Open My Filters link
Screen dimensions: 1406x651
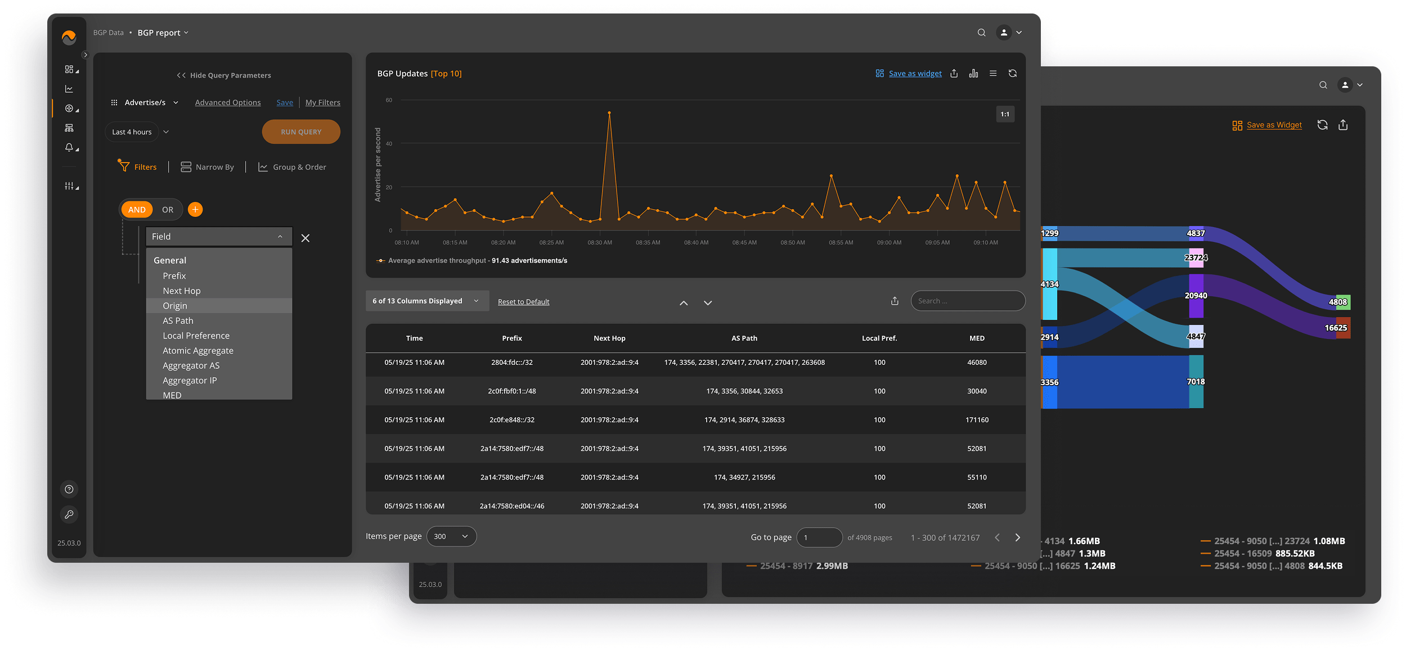coord(323,102)
